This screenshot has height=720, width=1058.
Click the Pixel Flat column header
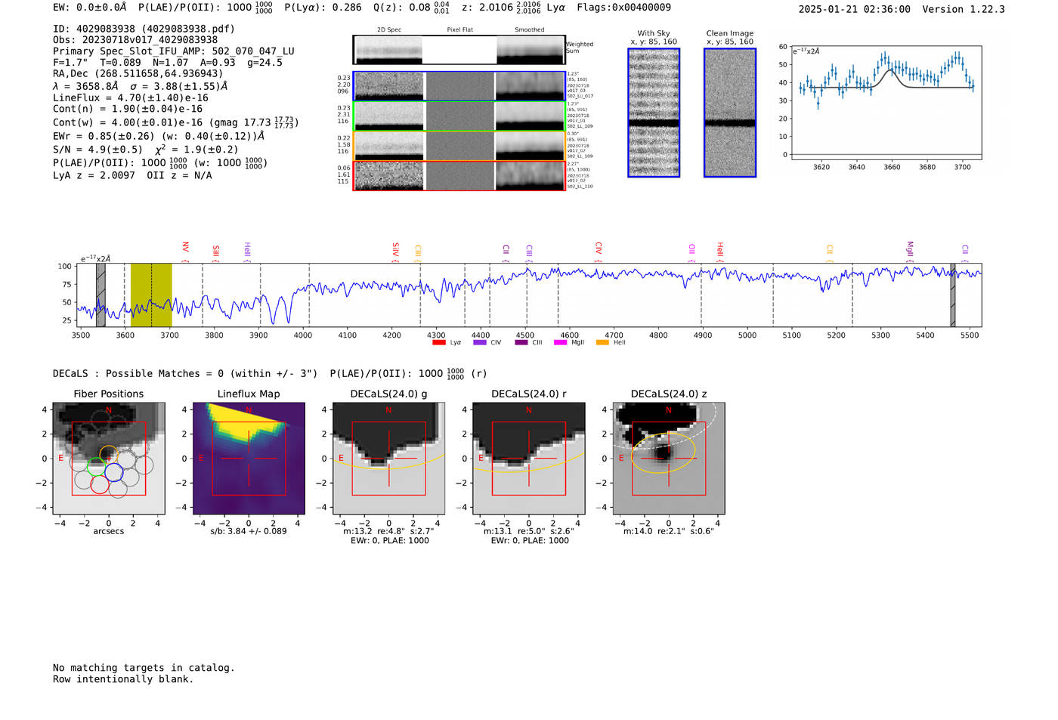click(x=459, y=29)
